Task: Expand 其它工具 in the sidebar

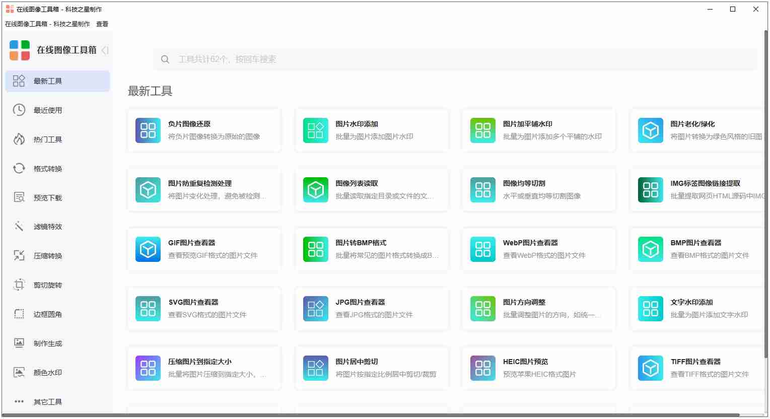Action: (x=48, y=401)
